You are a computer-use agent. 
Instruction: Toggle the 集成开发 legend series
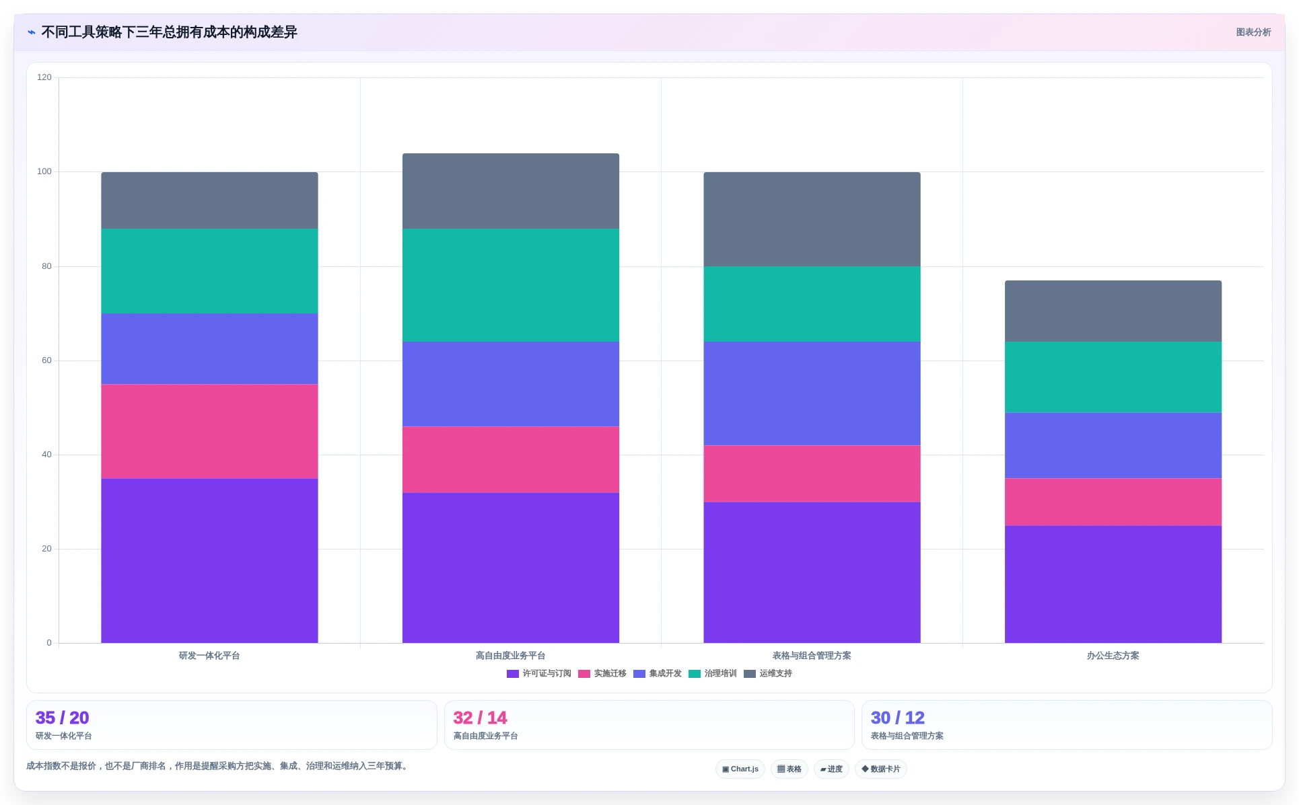tap(657, 674)
